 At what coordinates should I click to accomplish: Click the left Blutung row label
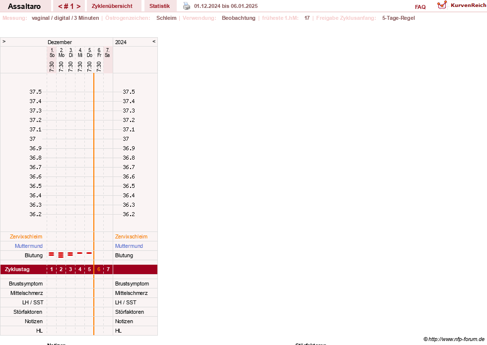(x=34, y=255)
